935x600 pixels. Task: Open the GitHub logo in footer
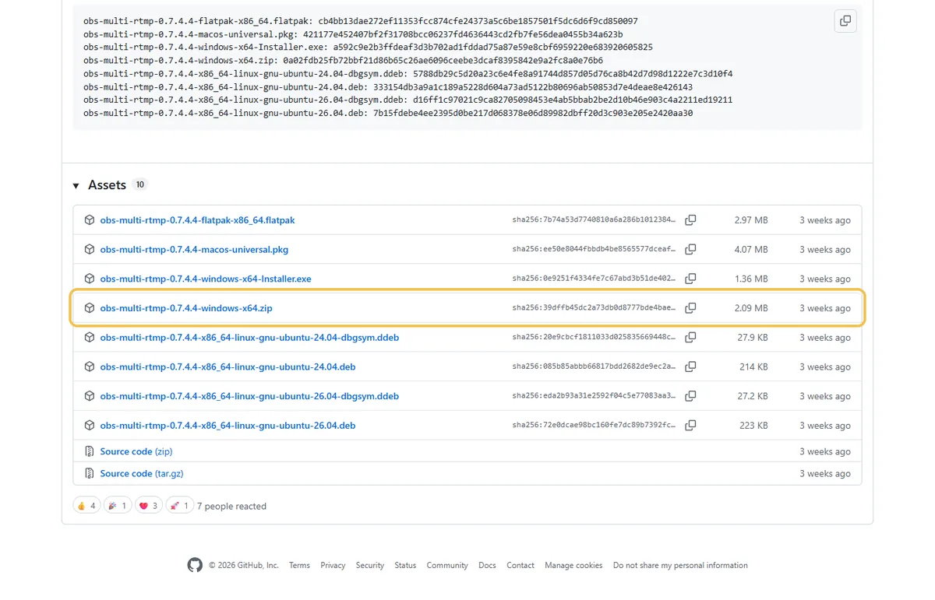click(195, 565)
